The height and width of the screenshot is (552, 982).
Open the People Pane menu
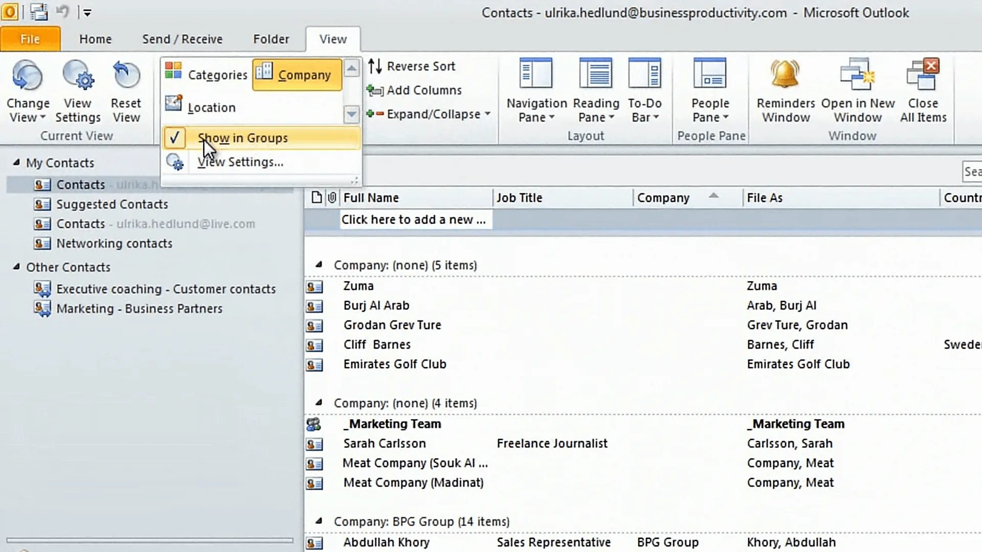tap(710, 91)
